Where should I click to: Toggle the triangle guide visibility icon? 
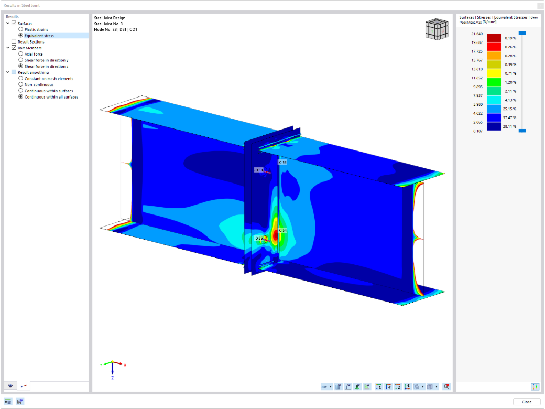pyautogui.click(x=367, y=386)
